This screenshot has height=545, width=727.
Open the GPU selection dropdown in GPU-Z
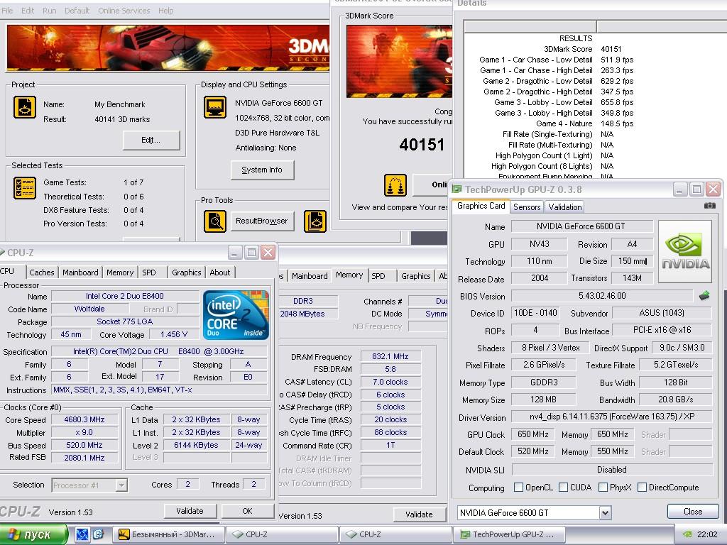605,512
